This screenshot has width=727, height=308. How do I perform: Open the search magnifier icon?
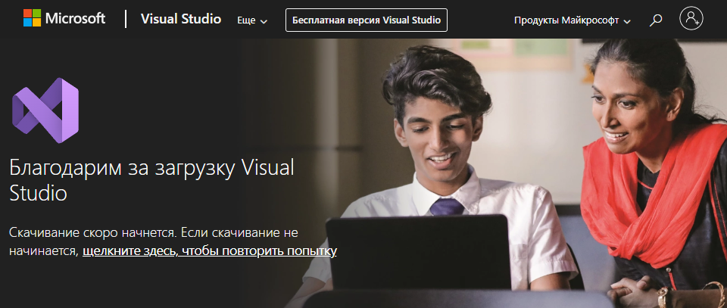coord(656,20)
